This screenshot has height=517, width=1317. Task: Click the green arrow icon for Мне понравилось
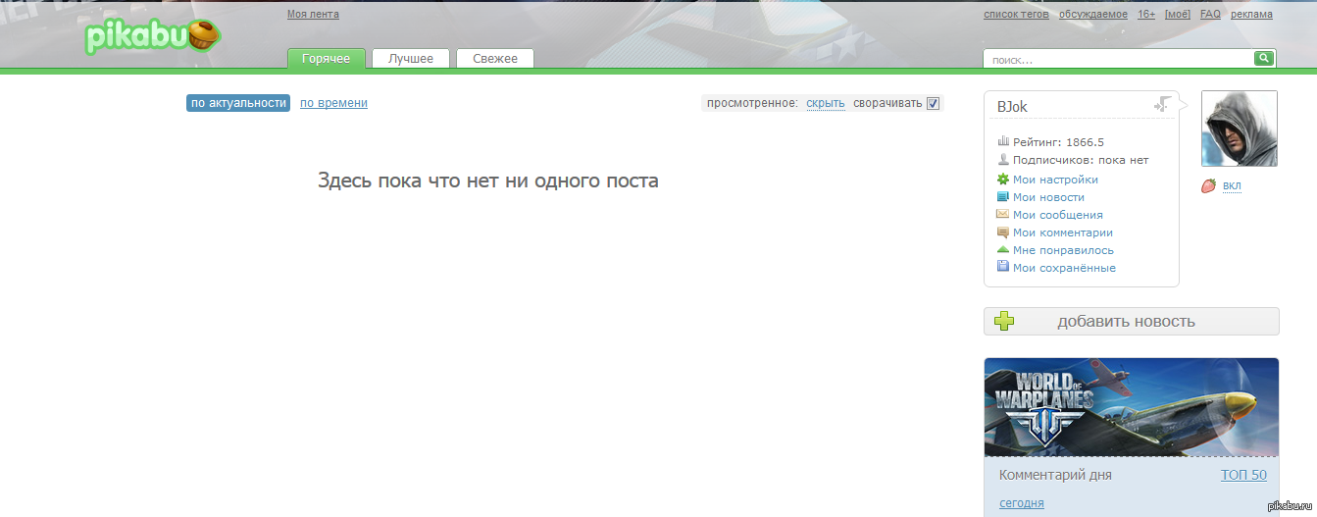1002,250
